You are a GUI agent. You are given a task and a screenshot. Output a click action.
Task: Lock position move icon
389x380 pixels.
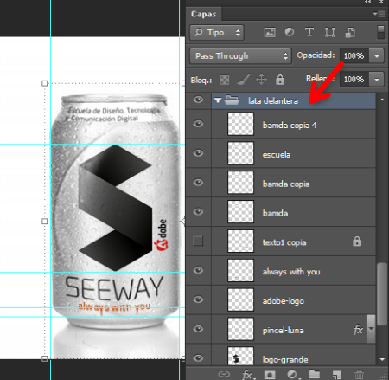[261, 79]
